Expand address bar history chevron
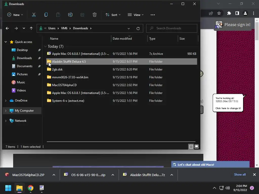Screen dimensions: 259x194 pyautogui.click(x=129, y=28)
